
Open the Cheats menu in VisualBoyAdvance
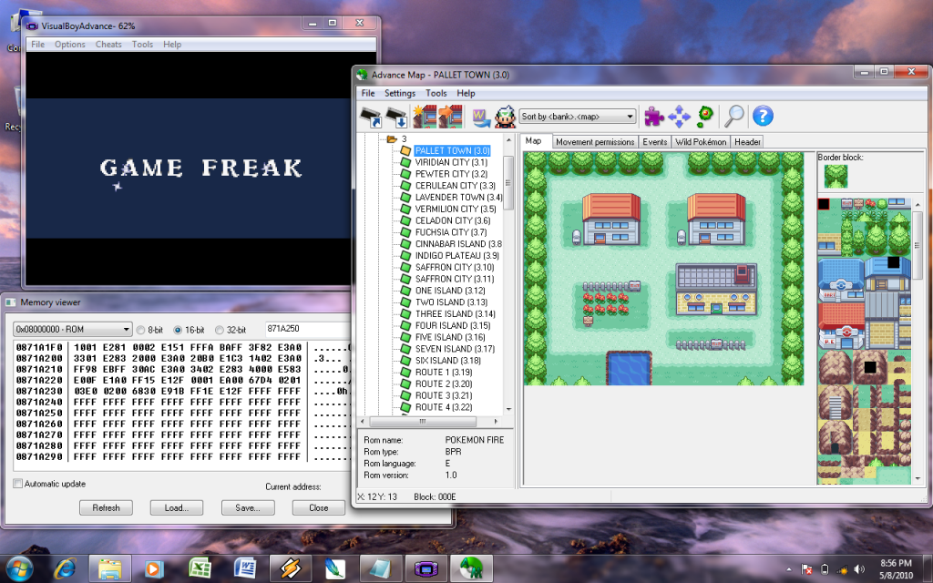point(108,45)
